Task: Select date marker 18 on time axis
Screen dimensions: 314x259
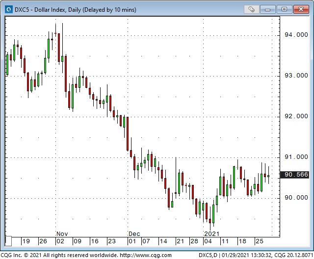Action: 242,241
